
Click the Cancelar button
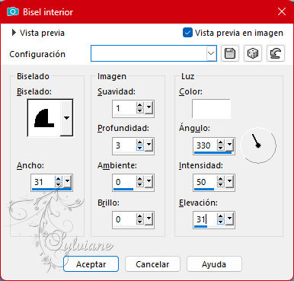tap(152, 264)
